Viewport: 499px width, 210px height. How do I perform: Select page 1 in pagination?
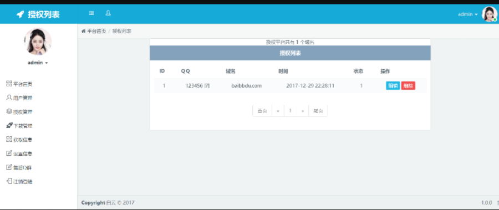(290, 111)
